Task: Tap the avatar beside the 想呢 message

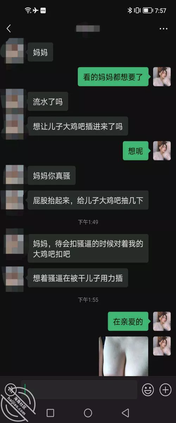Action: [x=162, y=151]
